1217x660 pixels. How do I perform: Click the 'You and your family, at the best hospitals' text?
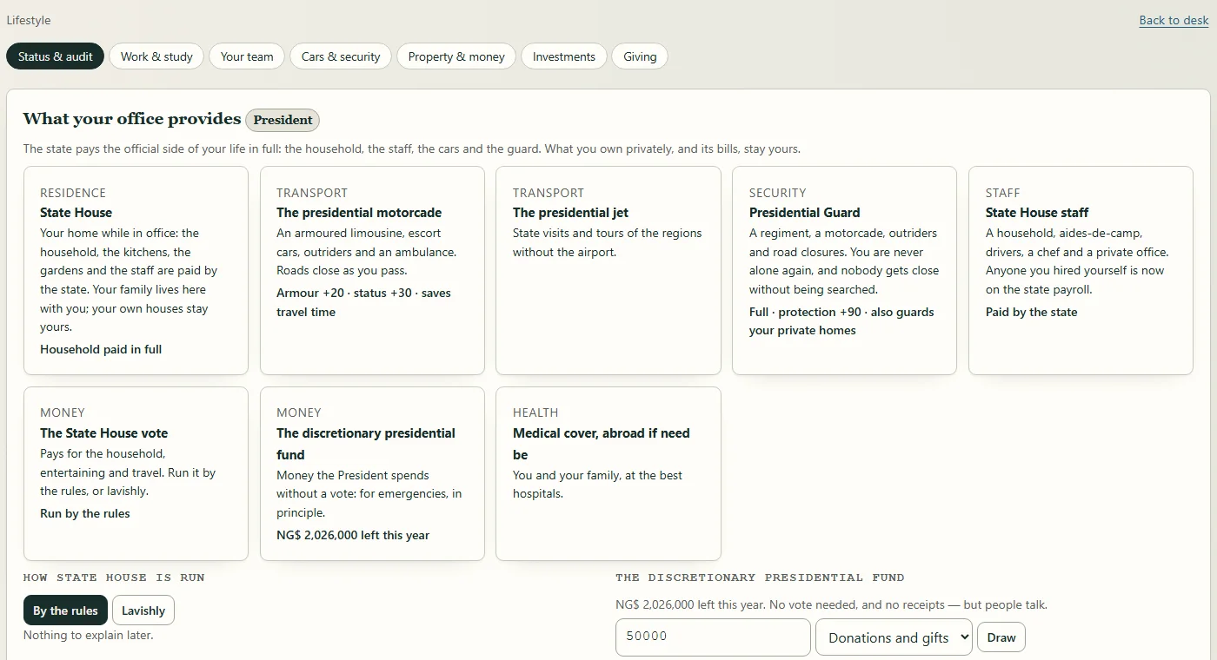pos(597,485)
